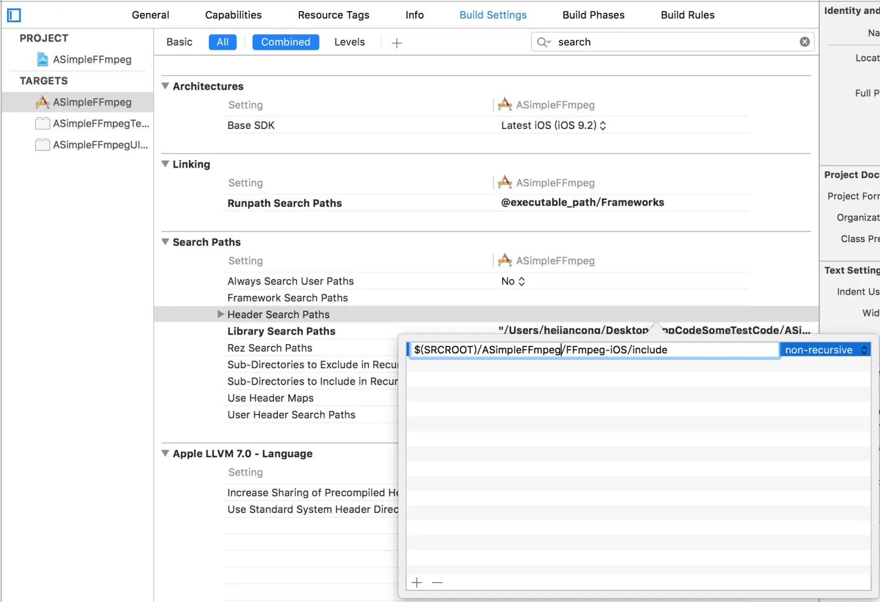Expand the Header Search Paths row
The width and height of the screenshot is (880, 602).
pyautogui.click(x=221, y=314)
